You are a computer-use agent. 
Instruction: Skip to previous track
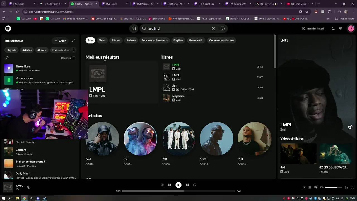(170, 185)
